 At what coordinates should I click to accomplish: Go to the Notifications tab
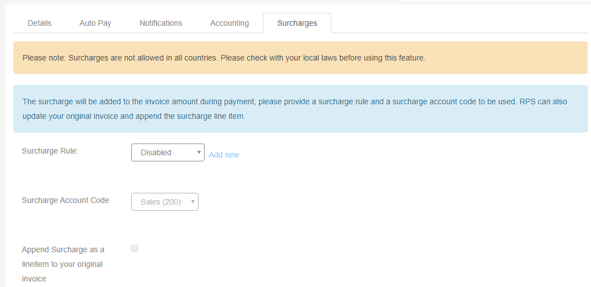click(160, 23)
